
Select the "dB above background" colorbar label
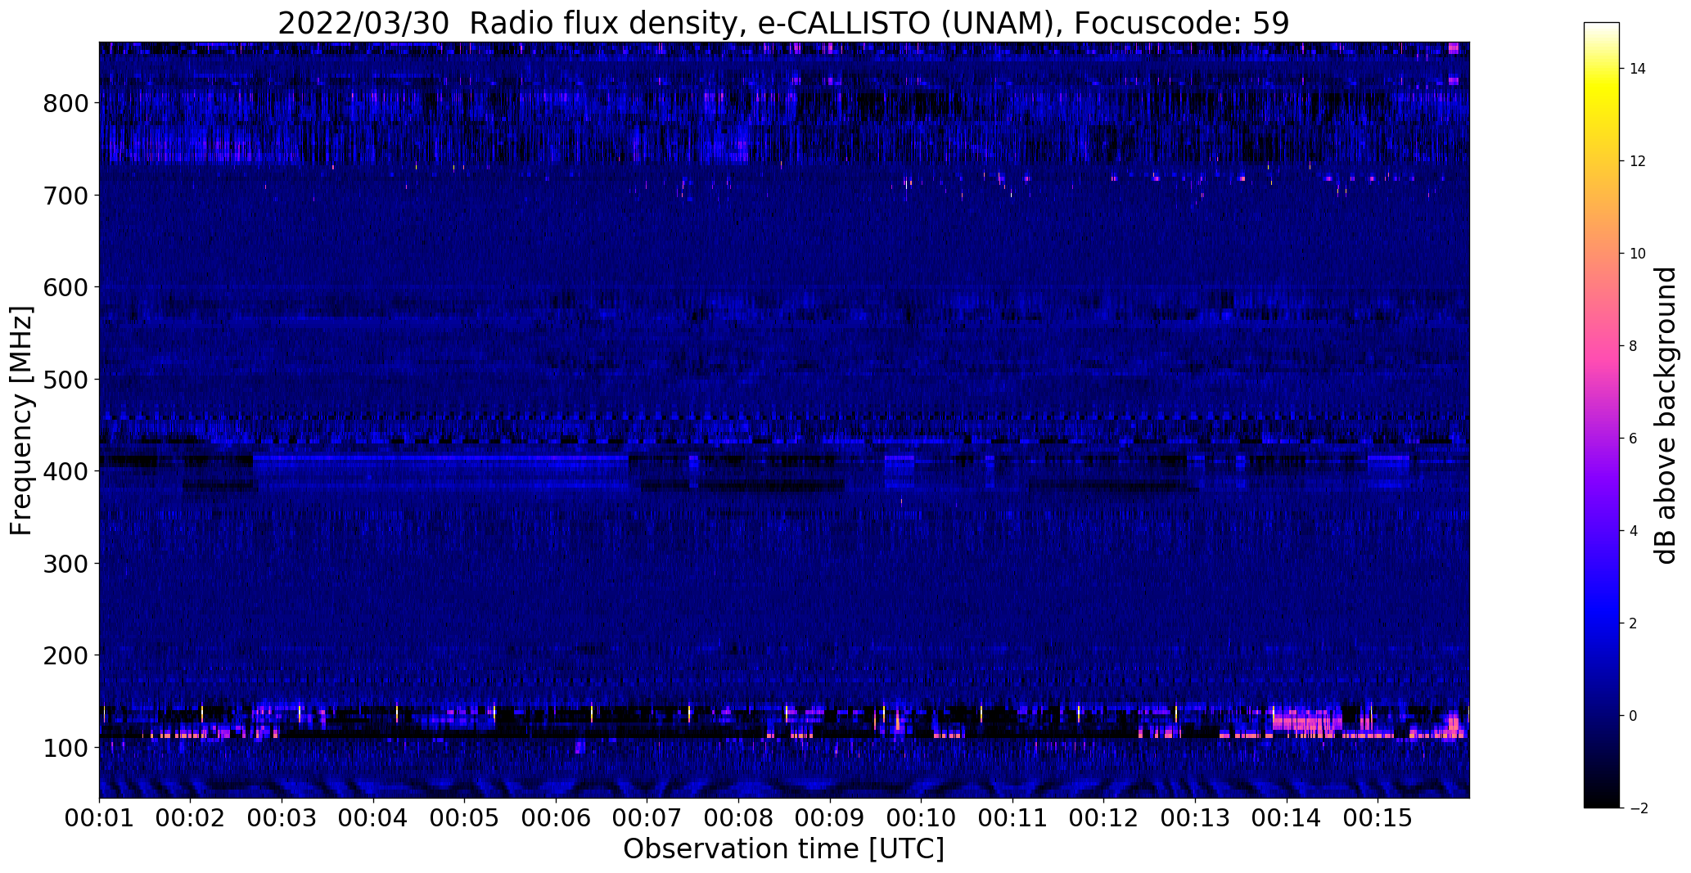(1665, 416)
